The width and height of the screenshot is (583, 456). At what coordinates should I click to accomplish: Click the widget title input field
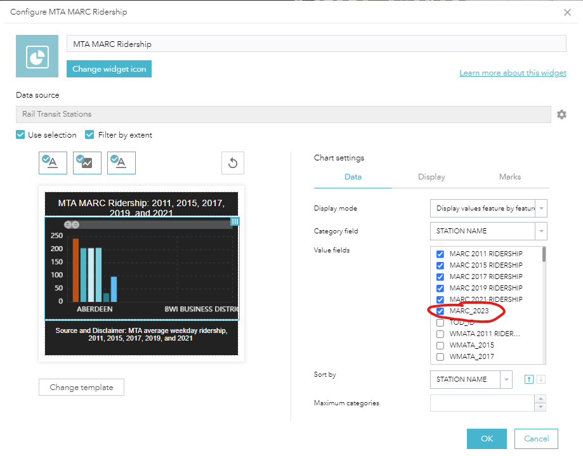click(x=317, y=44)
